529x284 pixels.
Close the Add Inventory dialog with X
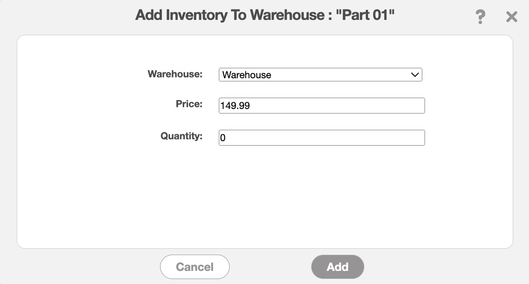coord(511,17)
